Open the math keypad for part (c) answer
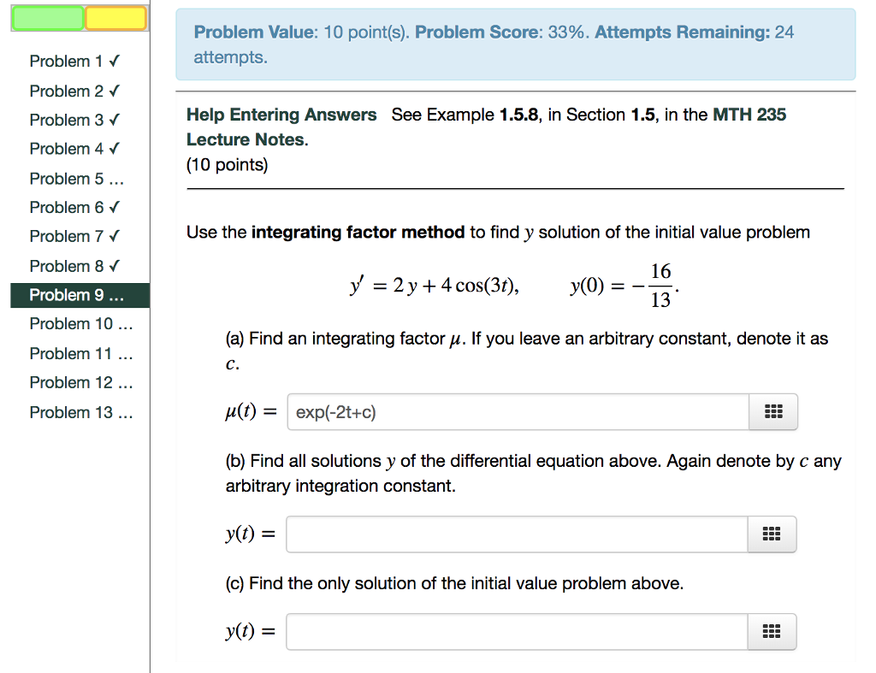 pyautogui.click(x=772, y=631)
